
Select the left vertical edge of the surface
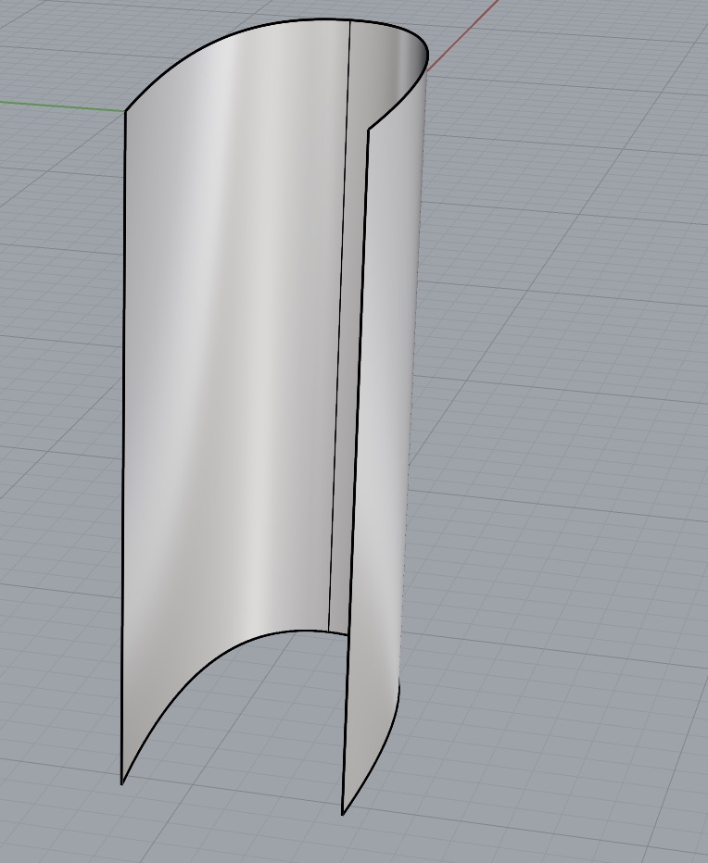pyautogui.click(x=124, y=444)
